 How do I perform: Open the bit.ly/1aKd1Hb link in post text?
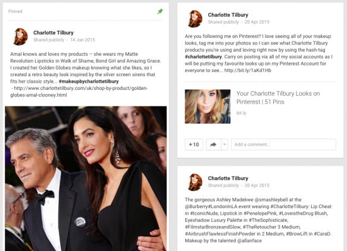click(x=248, y=70)
